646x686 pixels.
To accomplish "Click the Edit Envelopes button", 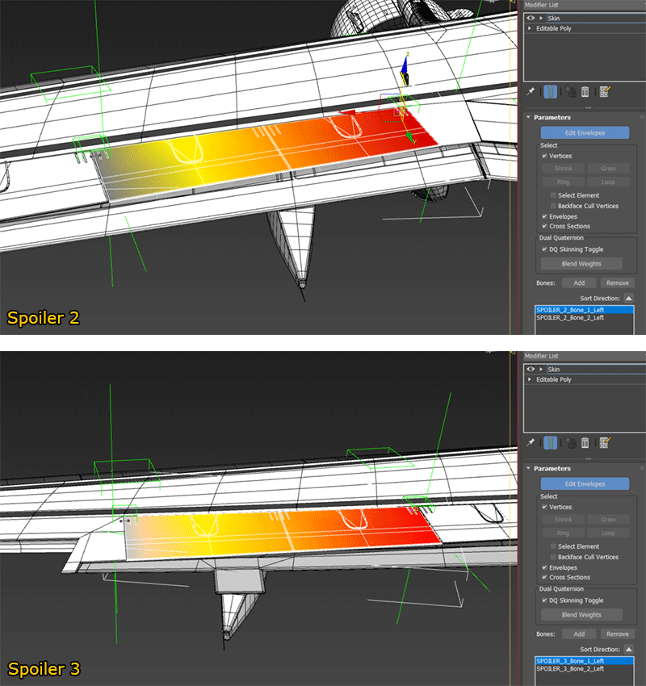I will click(585, 132).
